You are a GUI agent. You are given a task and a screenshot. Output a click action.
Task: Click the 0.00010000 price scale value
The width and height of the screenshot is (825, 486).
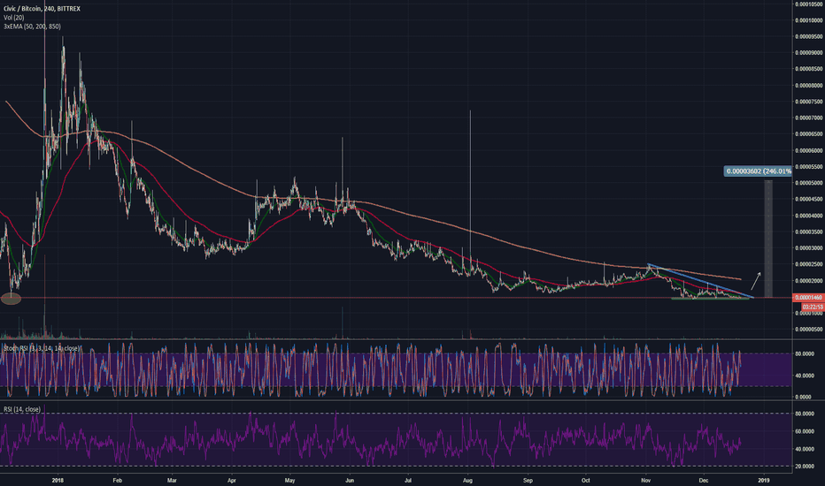pos(810,20)
